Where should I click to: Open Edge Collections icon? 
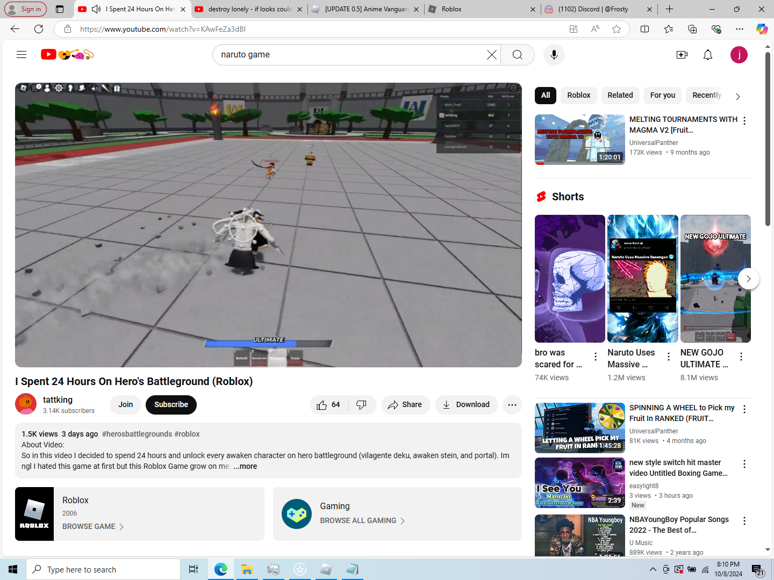[692, 29]
